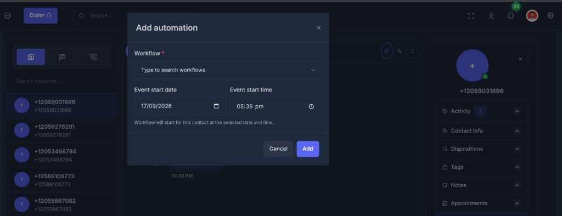This screenshot has width=562, height=216.
Task: Open the call history phone tab
Action: (93, 57)
